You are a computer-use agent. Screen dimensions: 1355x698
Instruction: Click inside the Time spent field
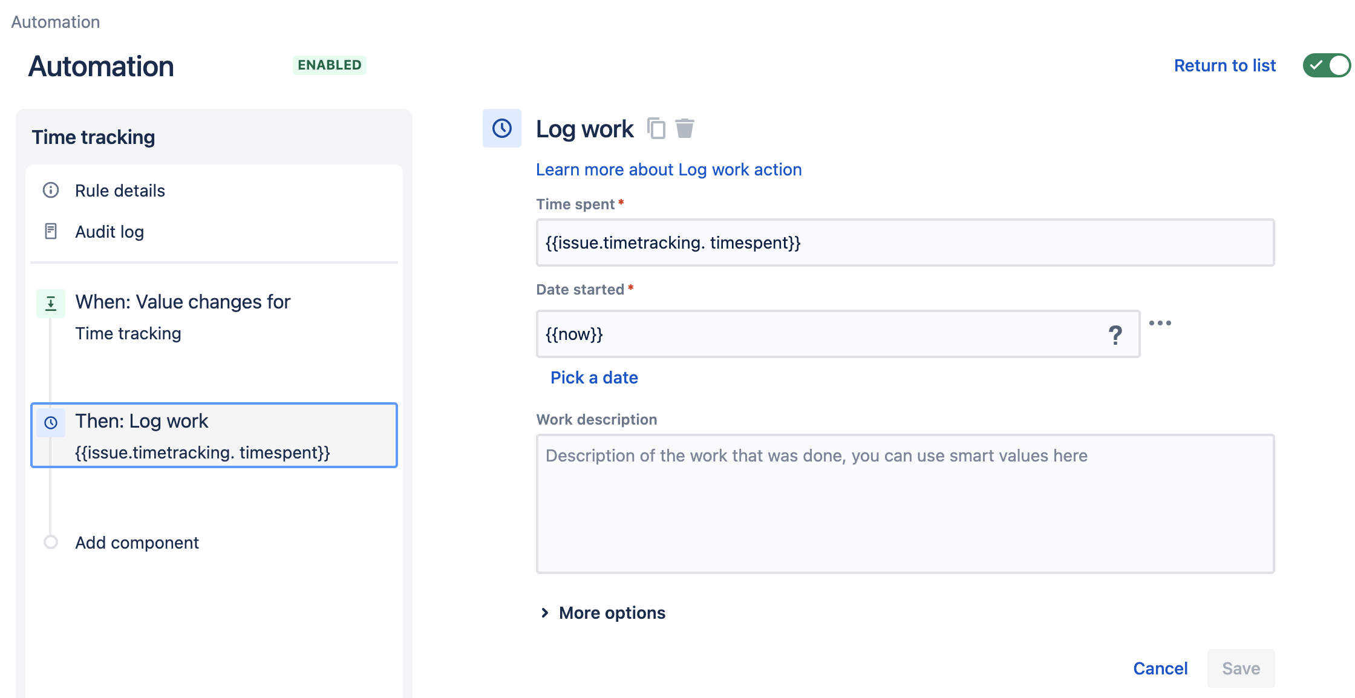click(x=904, y=243)
